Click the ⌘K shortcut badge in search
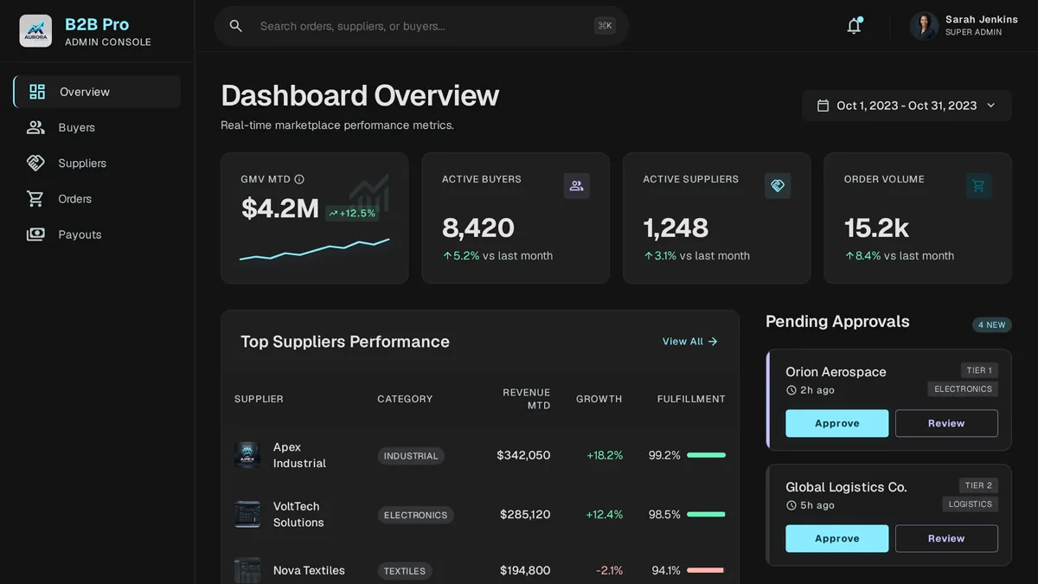This screenshot has height=584, width=1038. pos(605,26)
